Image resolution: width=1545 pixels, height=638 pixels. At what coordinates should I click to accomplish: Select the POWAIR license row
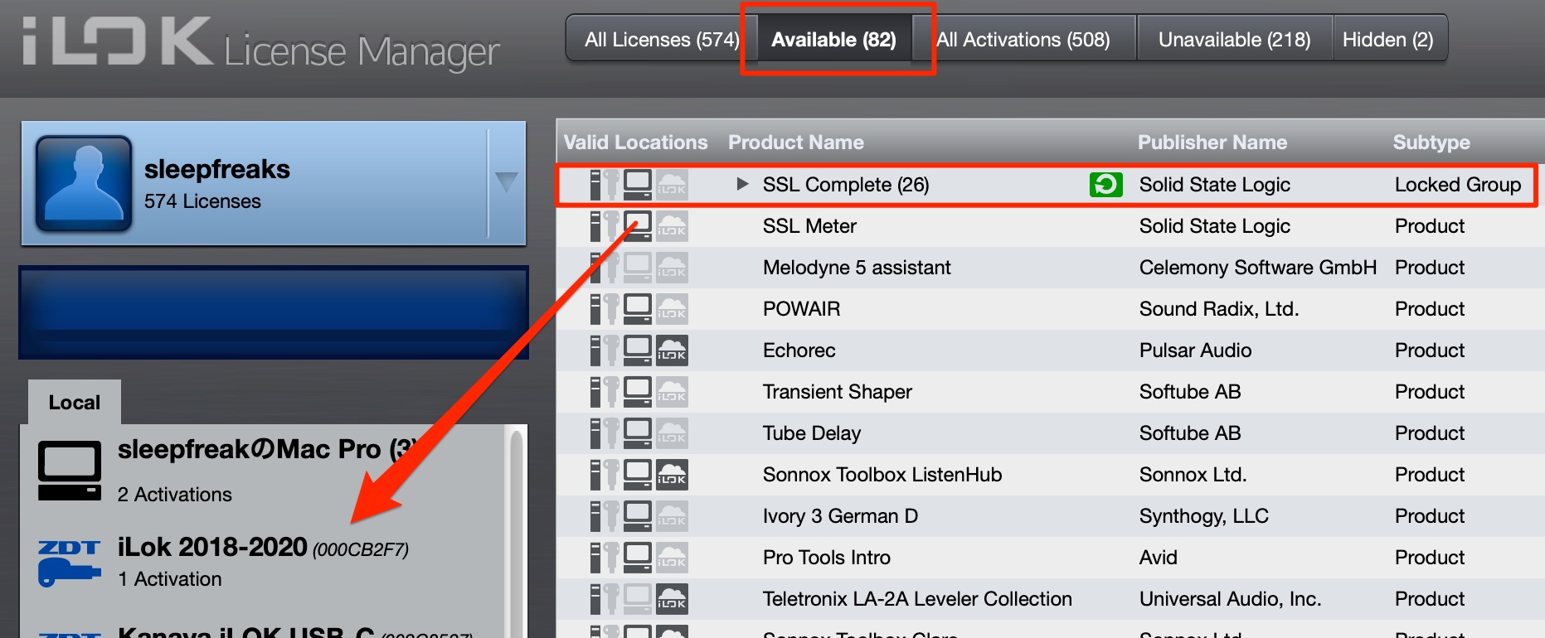[1050, 309]
